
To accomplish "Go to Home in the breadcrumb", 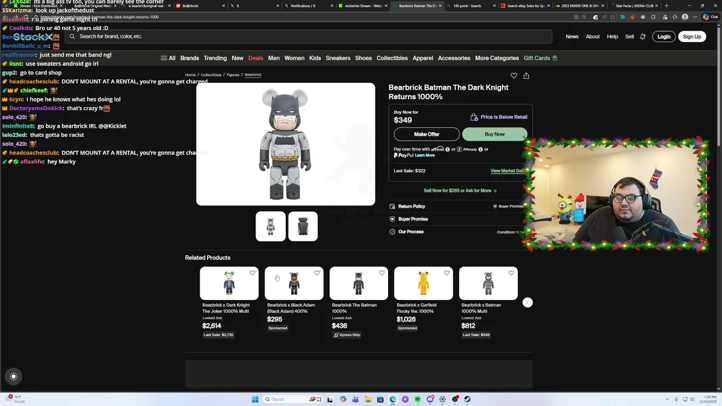I will (190, 75).
